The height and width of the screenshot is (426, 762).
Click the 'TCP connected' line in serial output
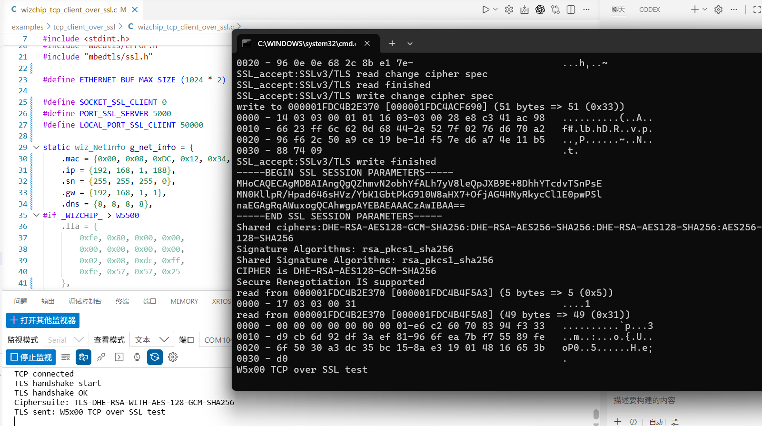(x=44, y=374)
